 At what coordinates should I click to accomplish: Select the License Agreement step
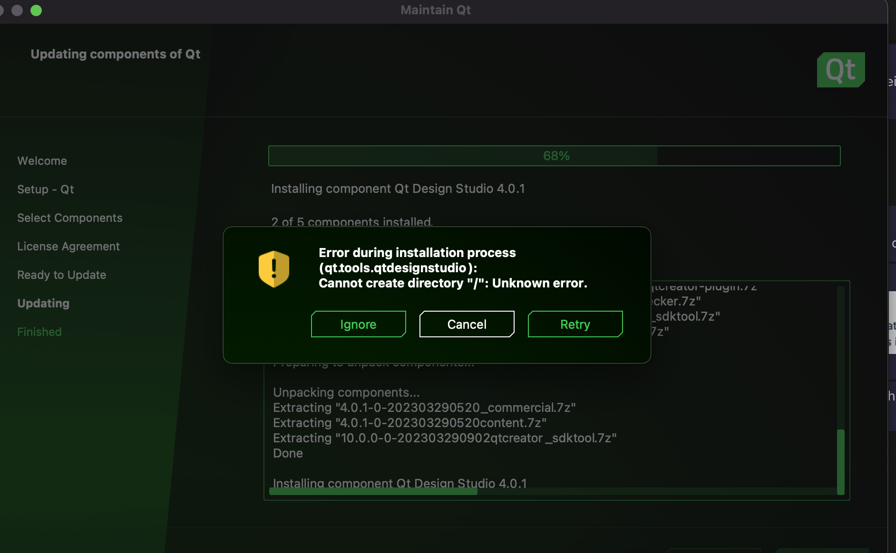coord(68,246)
